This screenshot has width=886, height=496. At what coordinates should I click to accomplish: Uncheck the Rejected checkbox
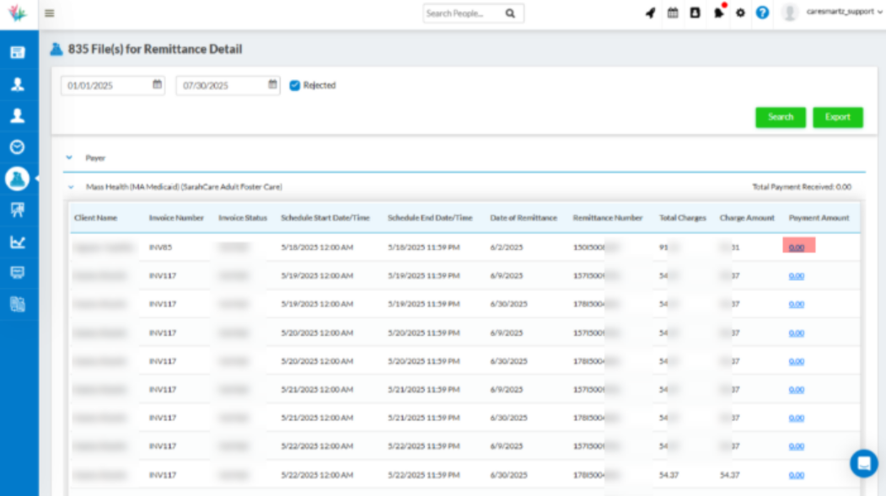pos(294,84)
